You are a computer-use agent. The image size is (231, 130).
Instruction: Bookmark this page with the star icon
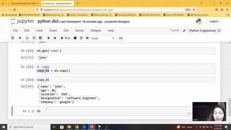194,10
